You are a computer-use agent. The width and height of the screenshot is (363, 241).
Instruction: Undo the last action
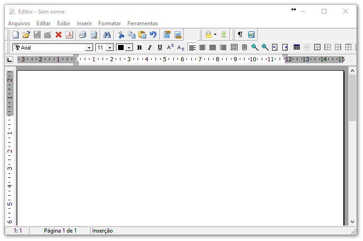coord(153,35)
